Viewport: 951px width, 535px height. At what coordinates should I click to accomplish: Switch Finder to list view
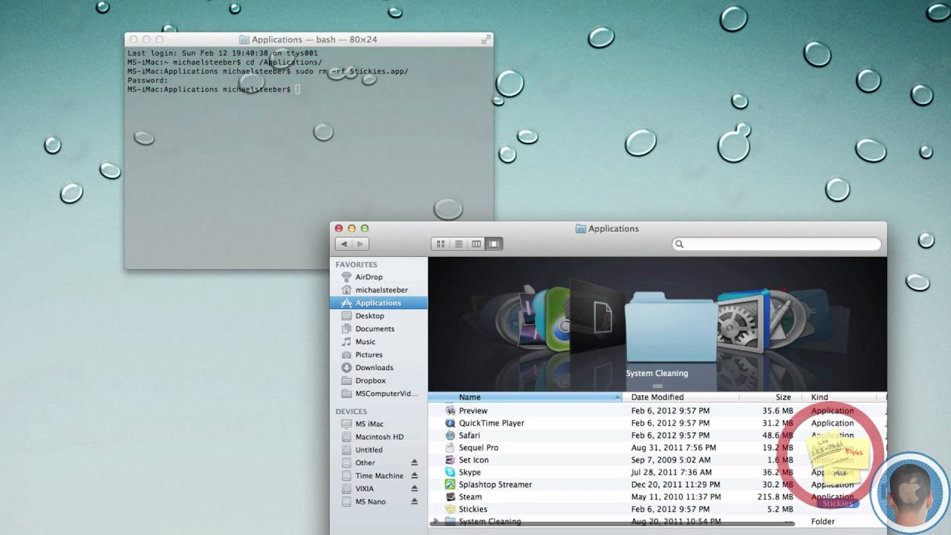(458, 244)
